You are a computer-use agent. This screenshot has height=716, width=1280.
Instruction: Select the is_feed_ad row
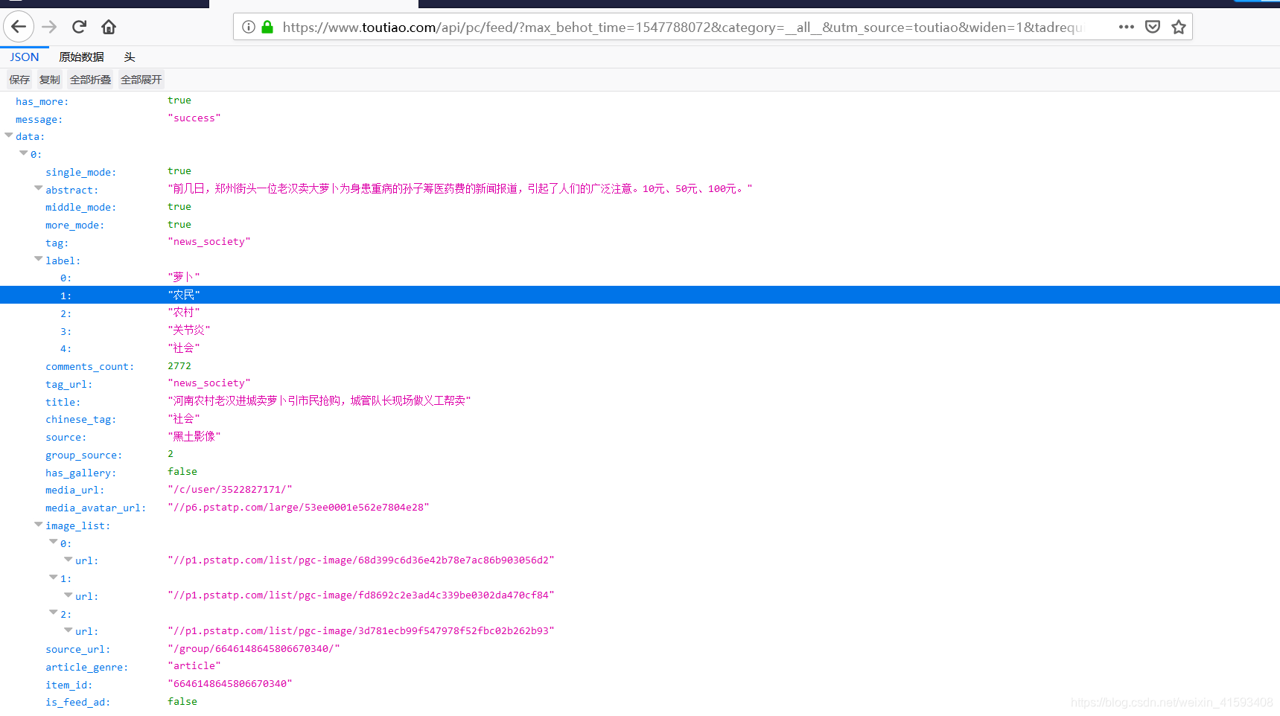tap(640, 702)
